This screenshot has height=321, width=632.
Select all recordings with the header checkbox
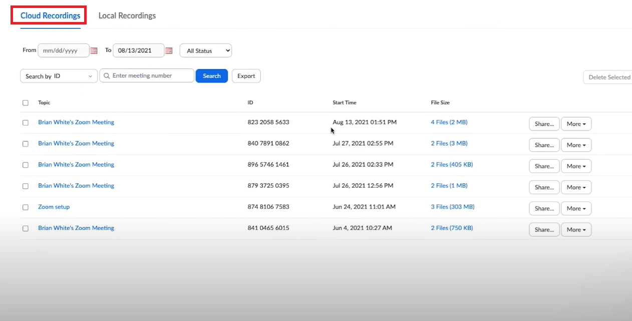click(x=26, y=102)
